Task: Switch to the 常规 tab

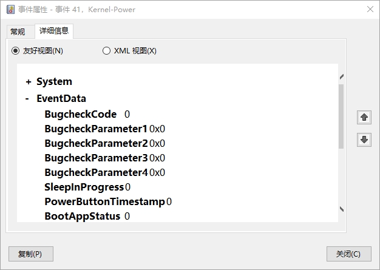Action: pos(18,32)
